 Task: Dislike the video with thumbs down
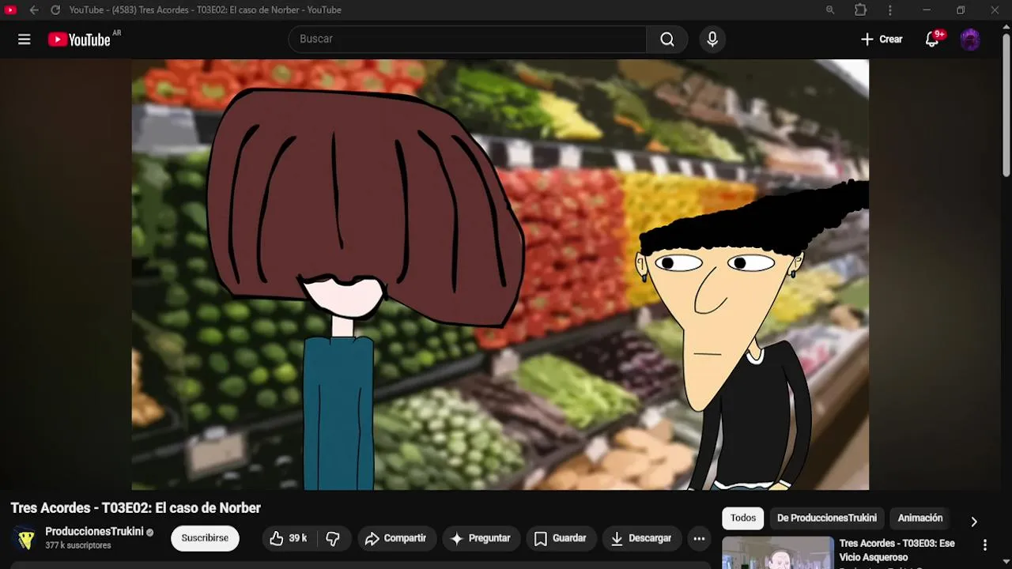[x=333, y=538]
